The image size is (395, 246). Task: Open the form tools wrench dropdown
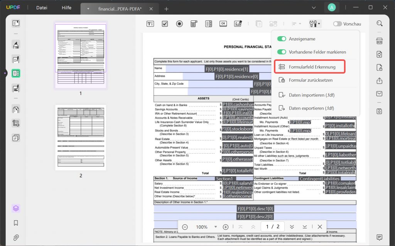click(x=314, y=24)
